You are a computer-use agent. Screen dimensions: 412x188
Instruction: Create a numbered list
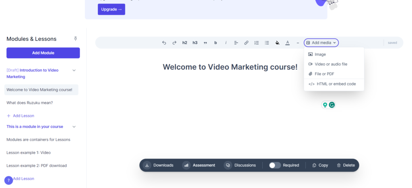(257, 43)
